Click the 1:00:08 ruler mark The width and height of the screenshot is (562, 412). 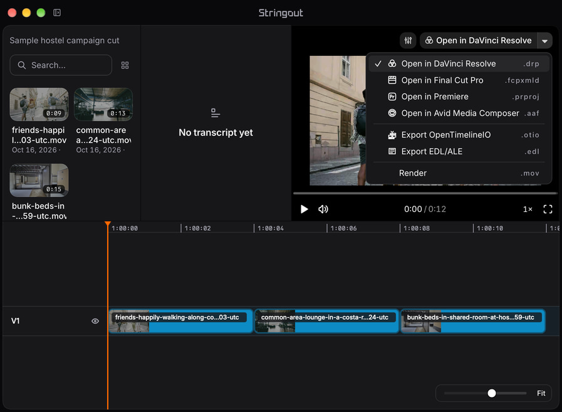point(416,228)
